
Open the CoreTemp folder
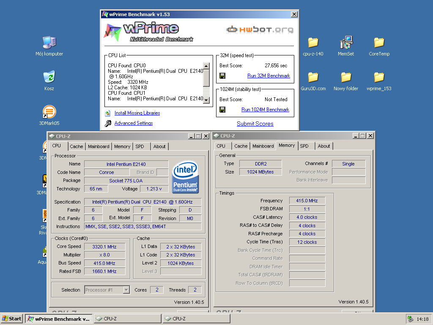tap(379, 43)
